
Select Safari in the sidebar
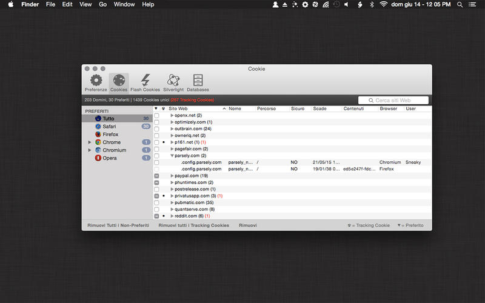[x=109, y=127]
